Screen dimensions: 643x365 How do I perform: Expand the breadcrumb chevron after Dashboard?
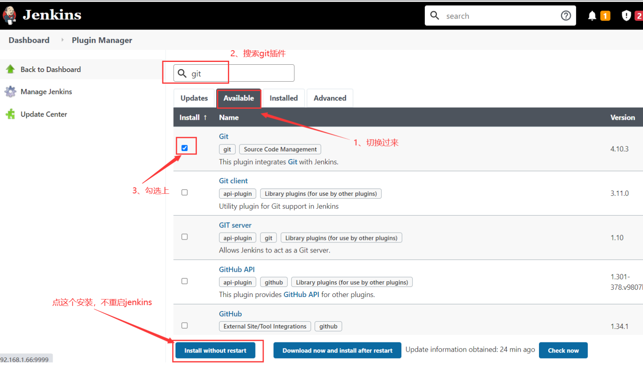point(62,40)
